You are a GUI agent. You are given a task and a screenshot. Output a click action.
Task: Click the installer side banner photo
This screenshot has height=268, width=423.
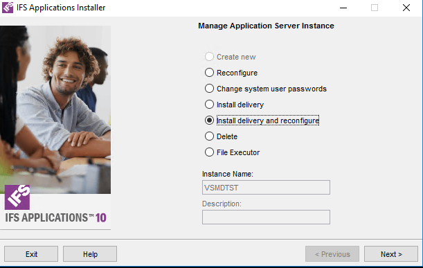tap(55, 109)
